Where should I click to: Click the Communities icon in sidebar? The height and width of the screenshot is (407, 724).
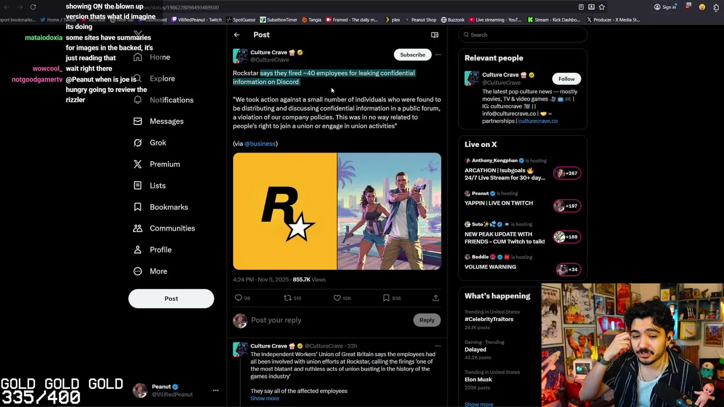(137, 228)
